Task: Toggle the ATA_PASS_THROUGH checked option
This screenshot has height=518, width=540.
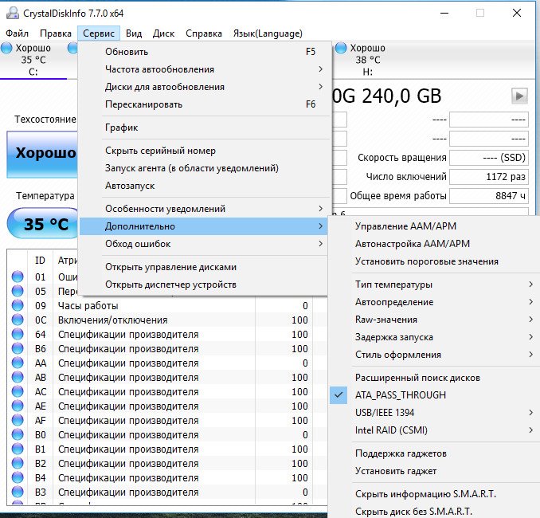Action: coord(434,395)
